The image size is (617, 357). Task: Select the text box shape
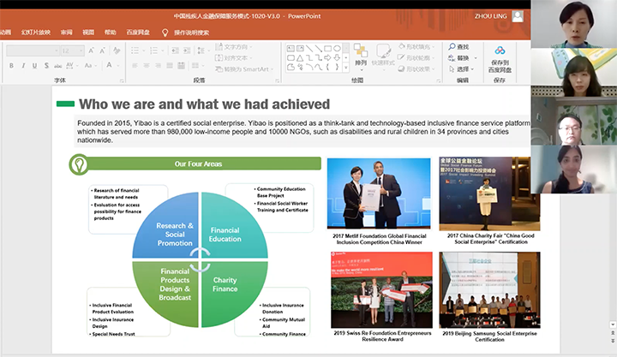point(291,48)
